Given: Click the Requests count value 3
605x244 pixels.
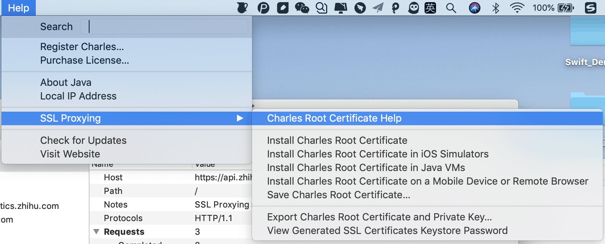Looking at the screenshot, I should pos(197,232).
